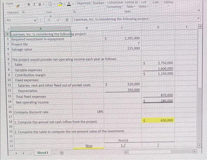207x160 pixels.
Task: Select Salvage value 225,000 cell
Action: [x=122, y=48]
